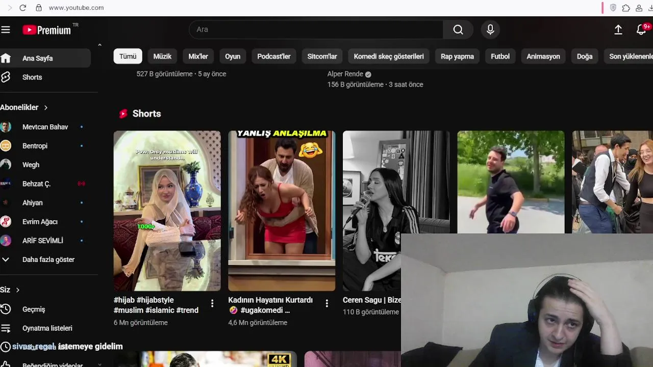Click the Shorts sidebar label
The image size is (653, 367).
click(32, 77)
